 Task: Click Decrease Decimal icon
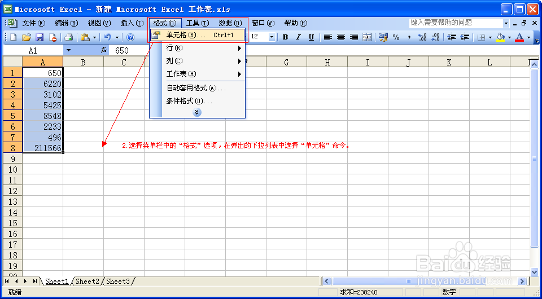[435, 37]
